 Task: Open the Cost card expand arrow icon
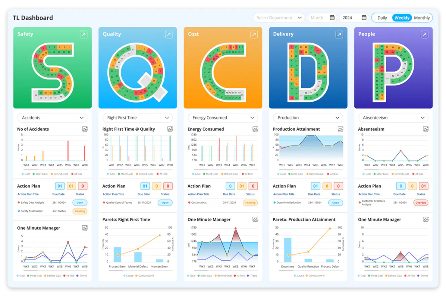[254, 34]
